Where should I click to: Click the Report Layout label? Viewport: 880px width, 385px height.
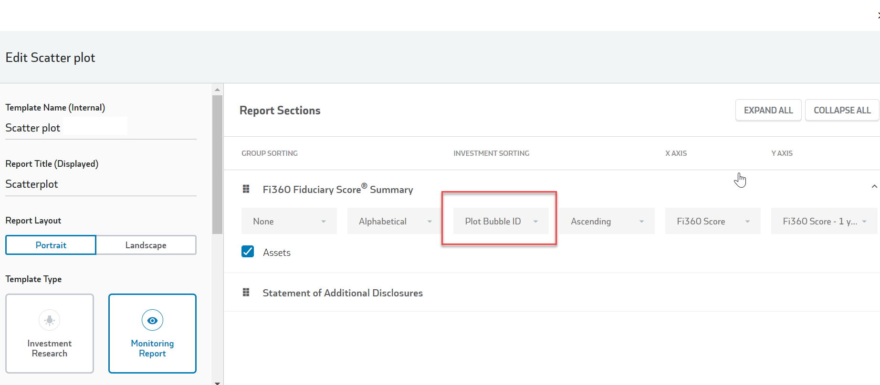pyautogui.click(x=33, y=220)
